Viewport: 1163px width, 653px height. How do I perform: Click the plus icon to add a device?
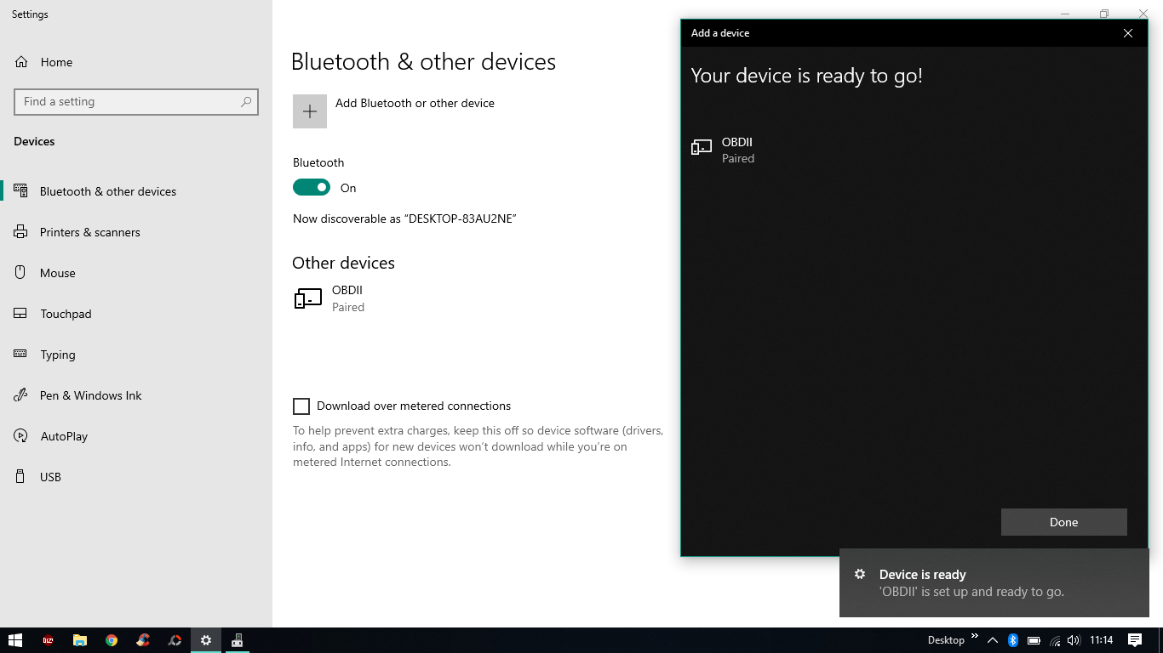click(310, 111)
